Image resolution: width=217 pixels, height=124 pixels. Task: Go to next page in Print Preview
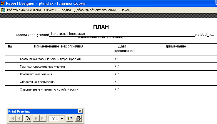37,119
